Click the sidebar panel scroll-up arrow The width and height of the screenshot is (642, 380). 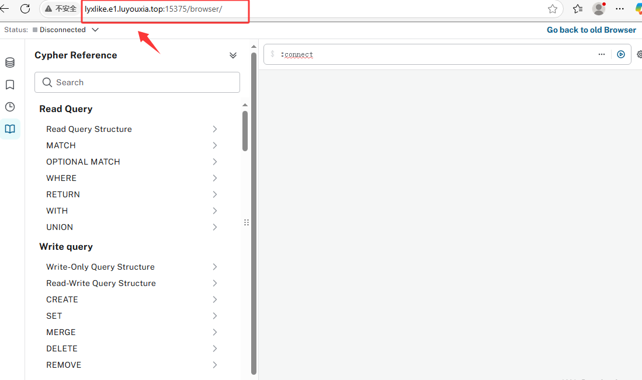tap(254, 47)
